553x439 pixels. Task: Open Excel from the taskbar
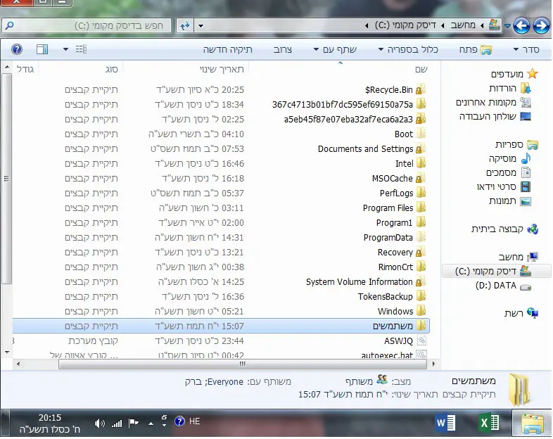tap(488, 422)
